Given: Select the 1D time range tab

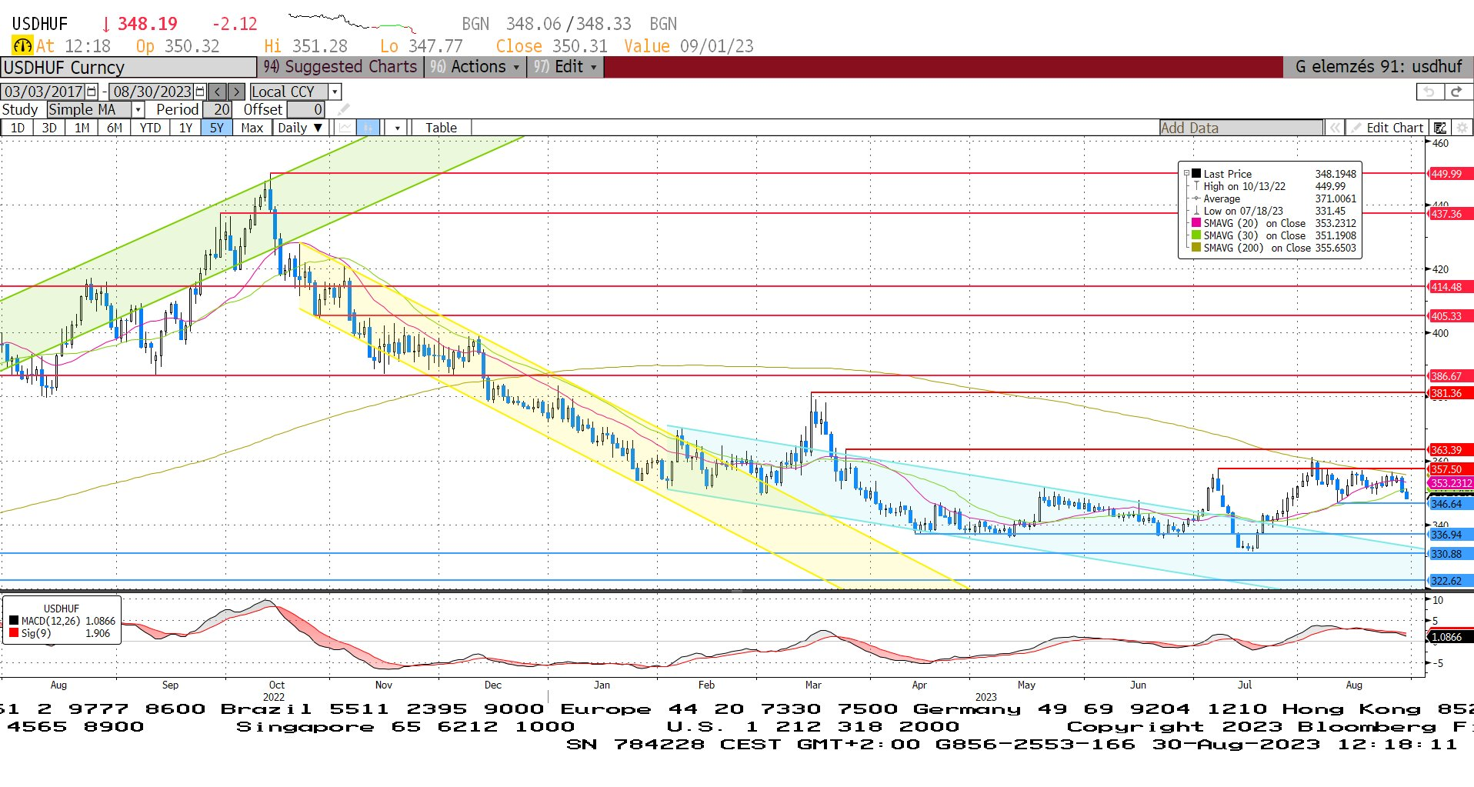Looking at the screenshot, I should 17,128.
